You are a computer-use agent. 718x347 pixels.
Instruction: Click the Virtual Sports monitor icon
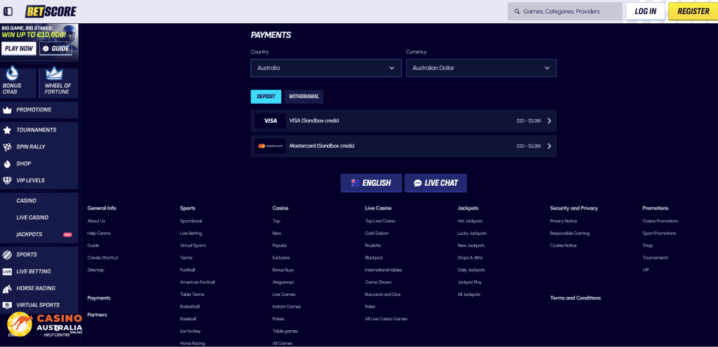[x=7, y=305]
